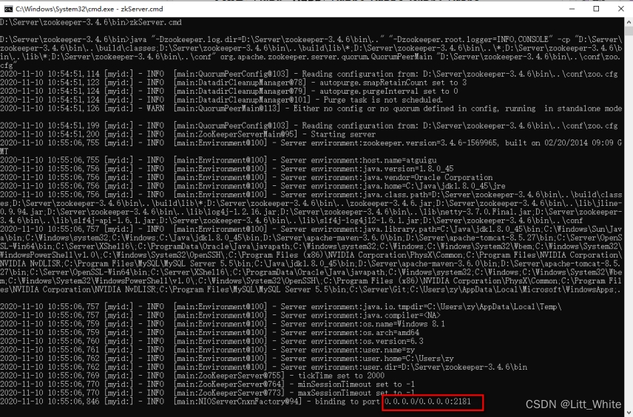Click the 'os.version=6.3' line

[x=212, y=341]
